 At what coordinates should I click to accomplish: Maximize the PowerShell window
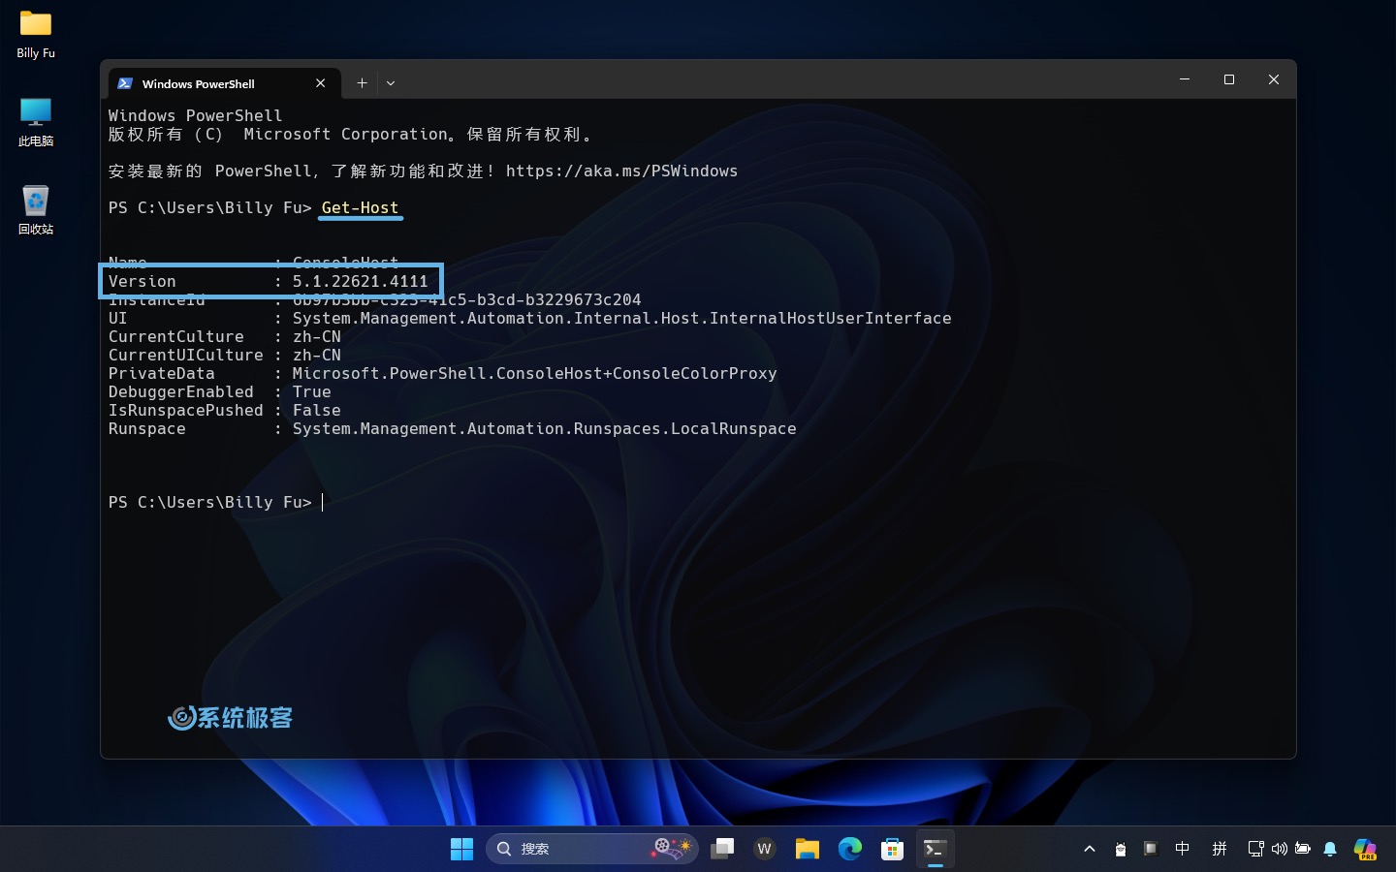point(1229,79)
